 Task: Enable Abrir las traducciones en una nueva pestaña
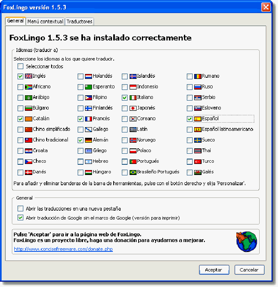(20, 209)
